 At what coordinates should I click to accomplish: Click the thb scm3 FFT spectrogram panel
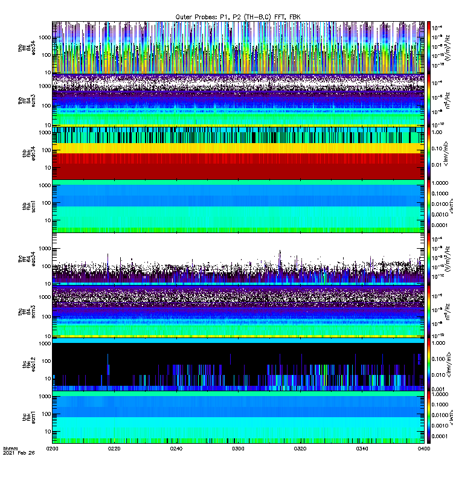pyautogui.click(x=238, y=101)
